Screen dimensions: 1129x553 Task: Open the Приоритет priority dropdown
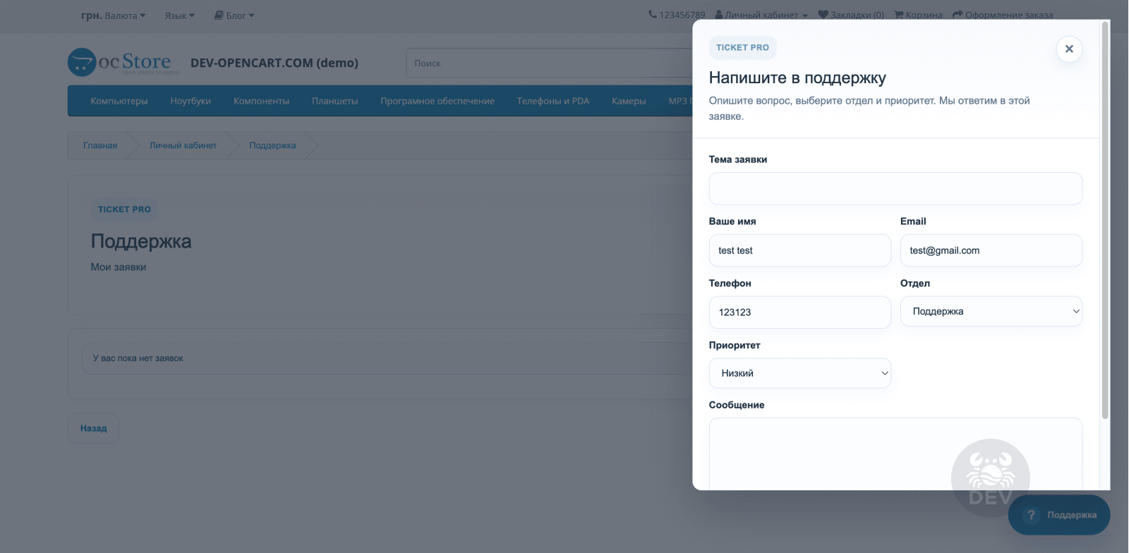tap(799, 373)
